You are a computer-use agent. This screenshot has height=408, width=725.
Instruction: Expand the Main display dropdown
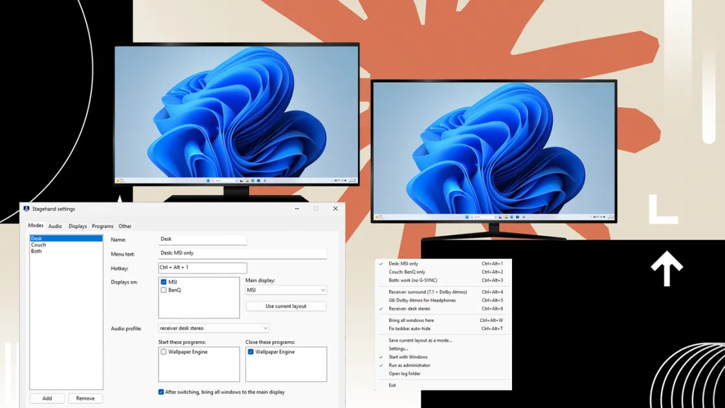[x=285, y=290]
